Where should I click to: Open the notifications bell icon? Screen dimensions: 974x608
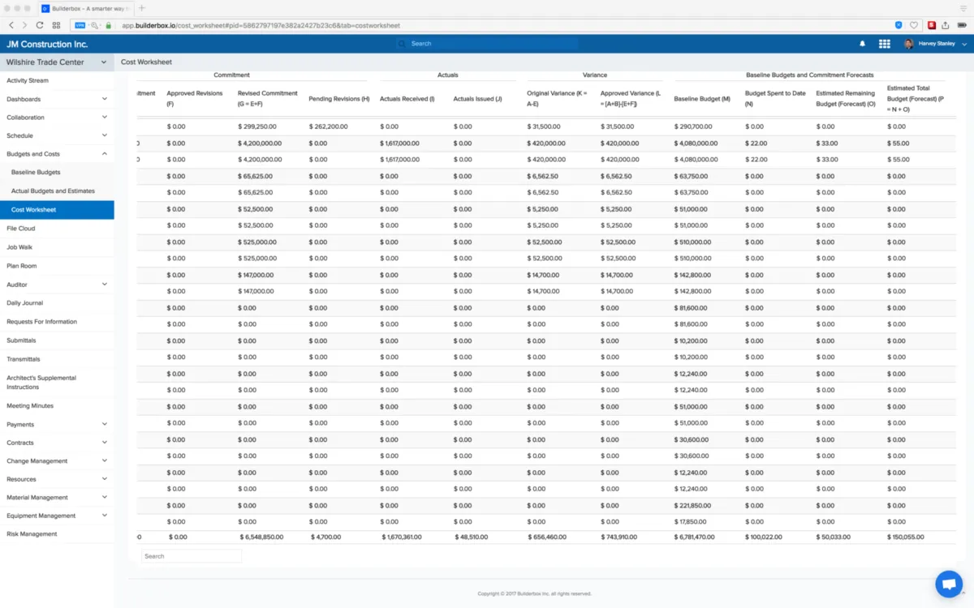point(862,44)
